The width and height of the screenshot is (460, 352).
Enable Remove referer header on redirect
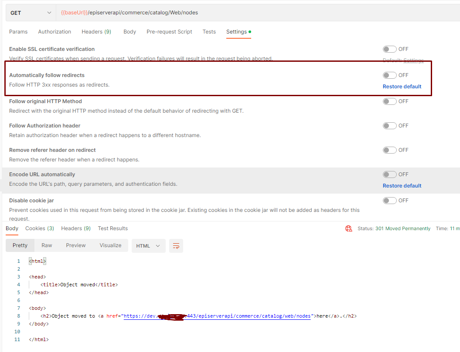[389, 150]
